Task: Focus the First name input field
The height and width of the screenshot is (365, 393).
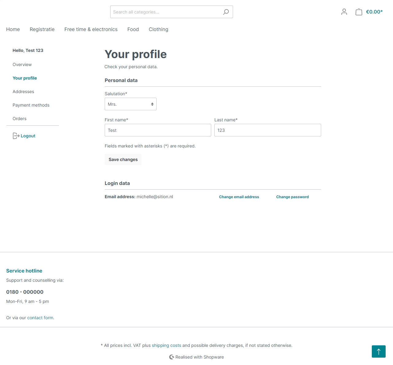Action: (158, 130)
